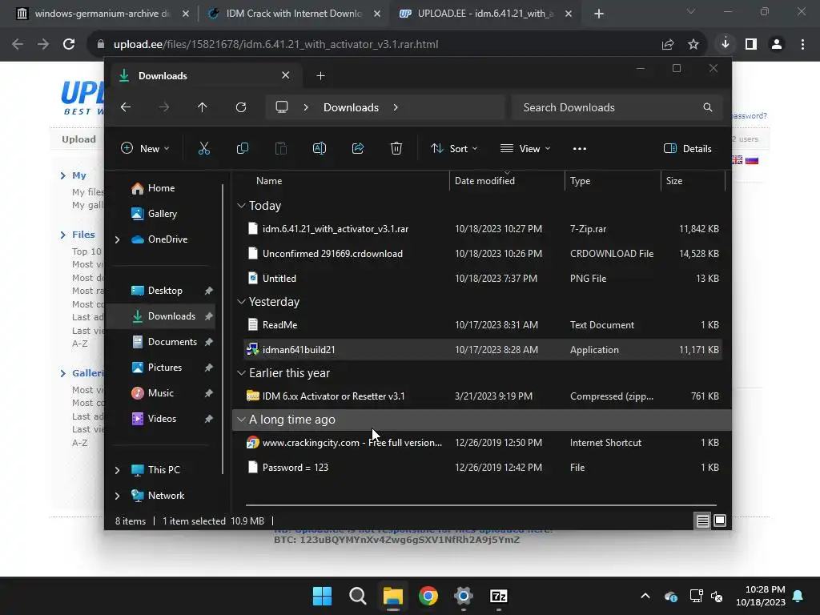Sort by the Size column header
Image resolution: width=820 pixels, height=615 pixels.
pyautogui.click(x=674, y=181)
